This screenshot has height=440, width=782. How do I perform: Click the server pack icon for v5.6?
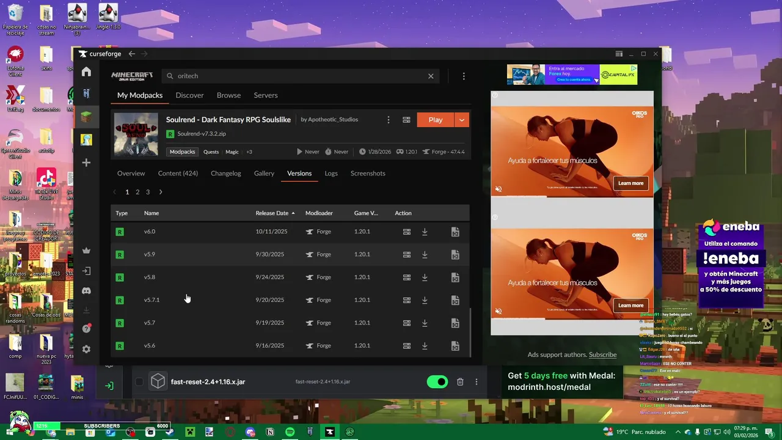click(x=406, y=346)
